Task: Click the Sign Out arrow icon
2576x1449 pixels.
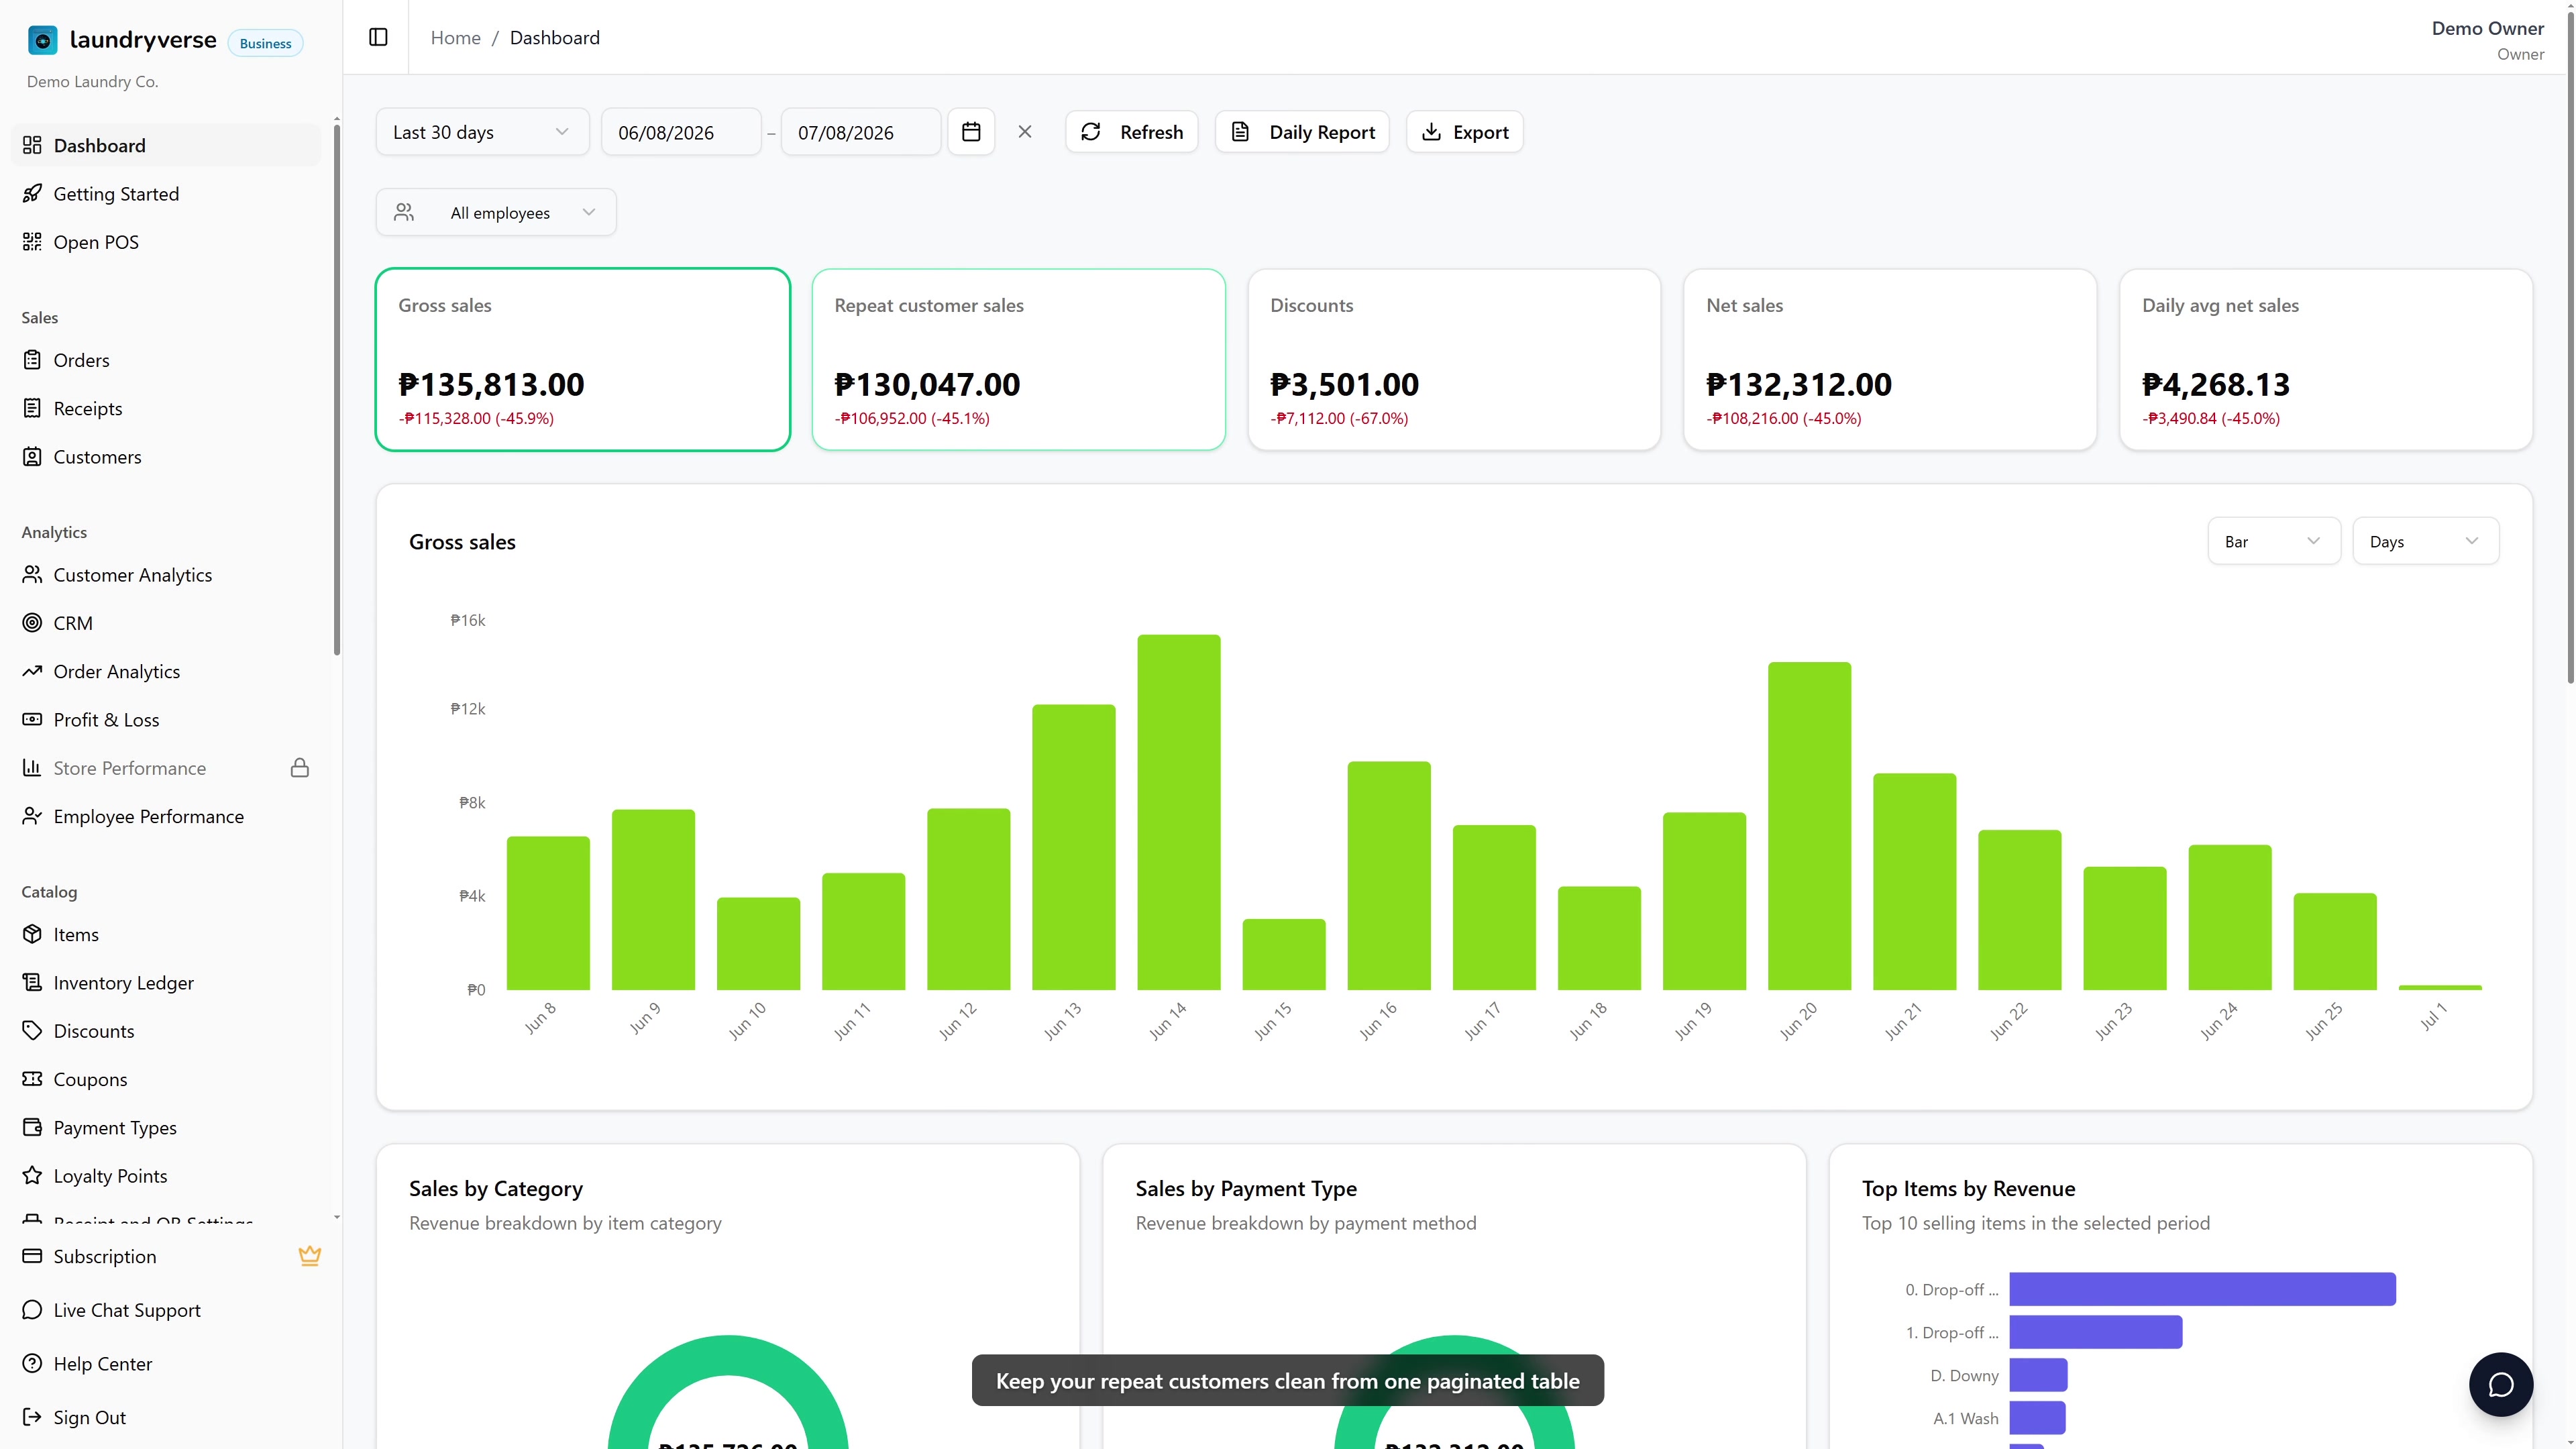Action: tap(32, 1417)
